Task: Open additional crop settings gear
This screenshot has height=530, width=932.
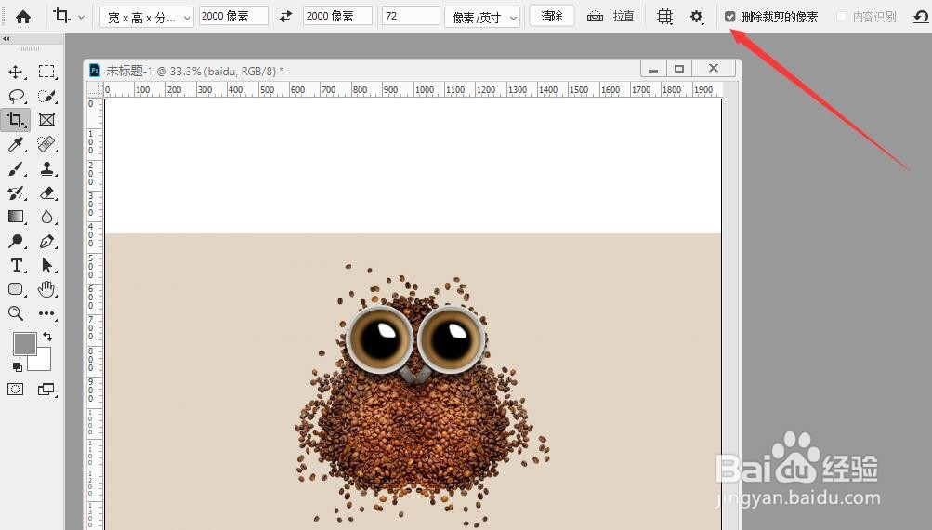Action: [697, 17]
